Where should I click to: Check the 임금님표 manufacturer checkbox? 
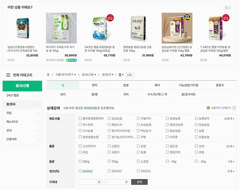tap(109, 118)
